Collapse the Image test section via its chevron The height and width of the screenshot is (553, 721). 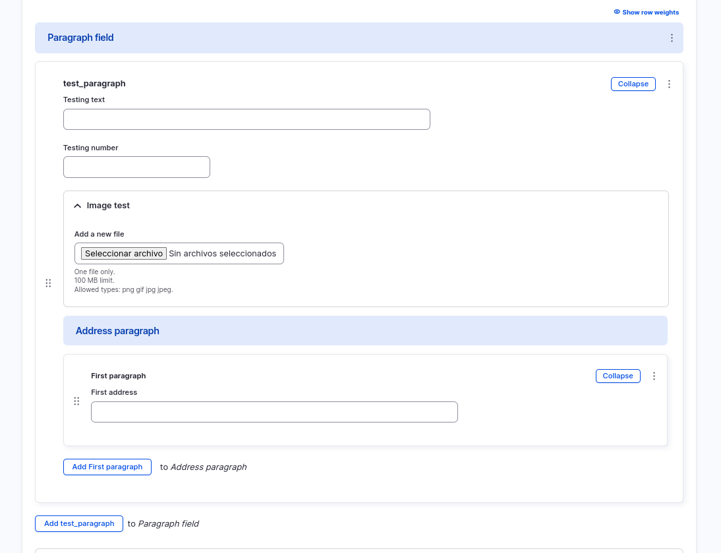click(x=77, y=205)
